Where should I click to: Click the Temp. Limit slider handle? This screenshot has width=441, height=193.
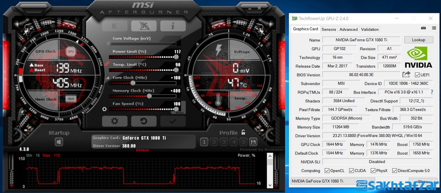click(176, 70)
